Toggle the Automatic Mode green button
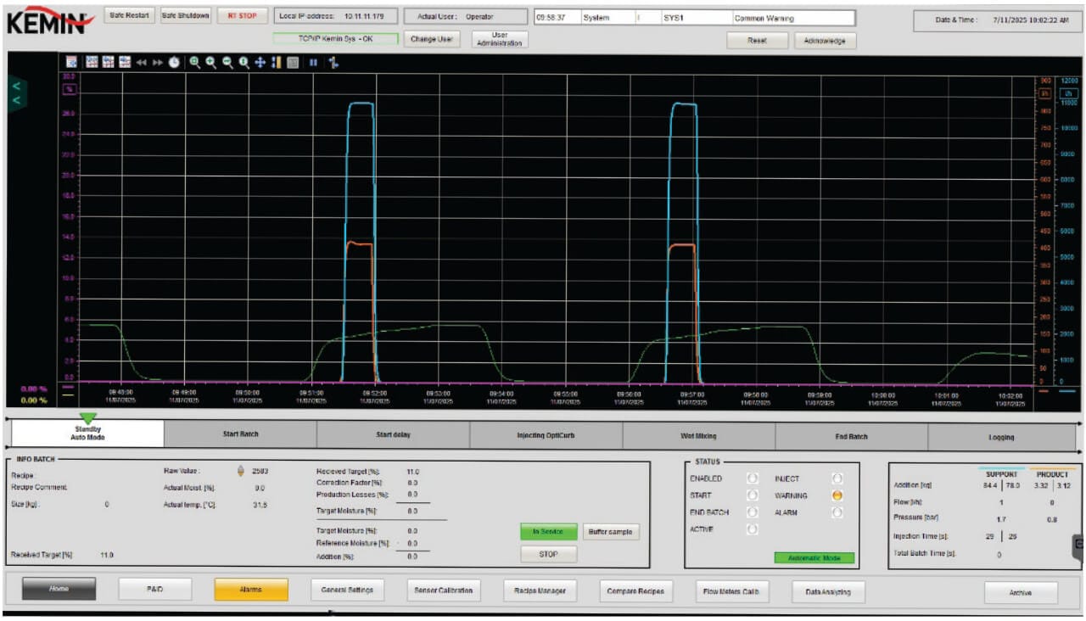 pos(814,558)
